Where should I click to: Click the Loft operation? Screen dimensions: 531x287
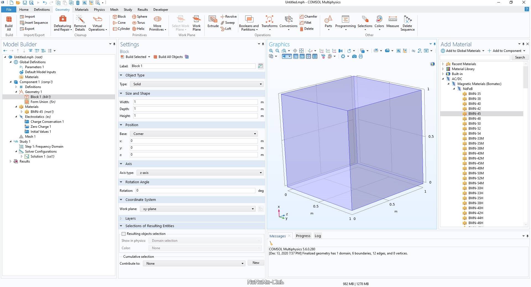(226, 29)
